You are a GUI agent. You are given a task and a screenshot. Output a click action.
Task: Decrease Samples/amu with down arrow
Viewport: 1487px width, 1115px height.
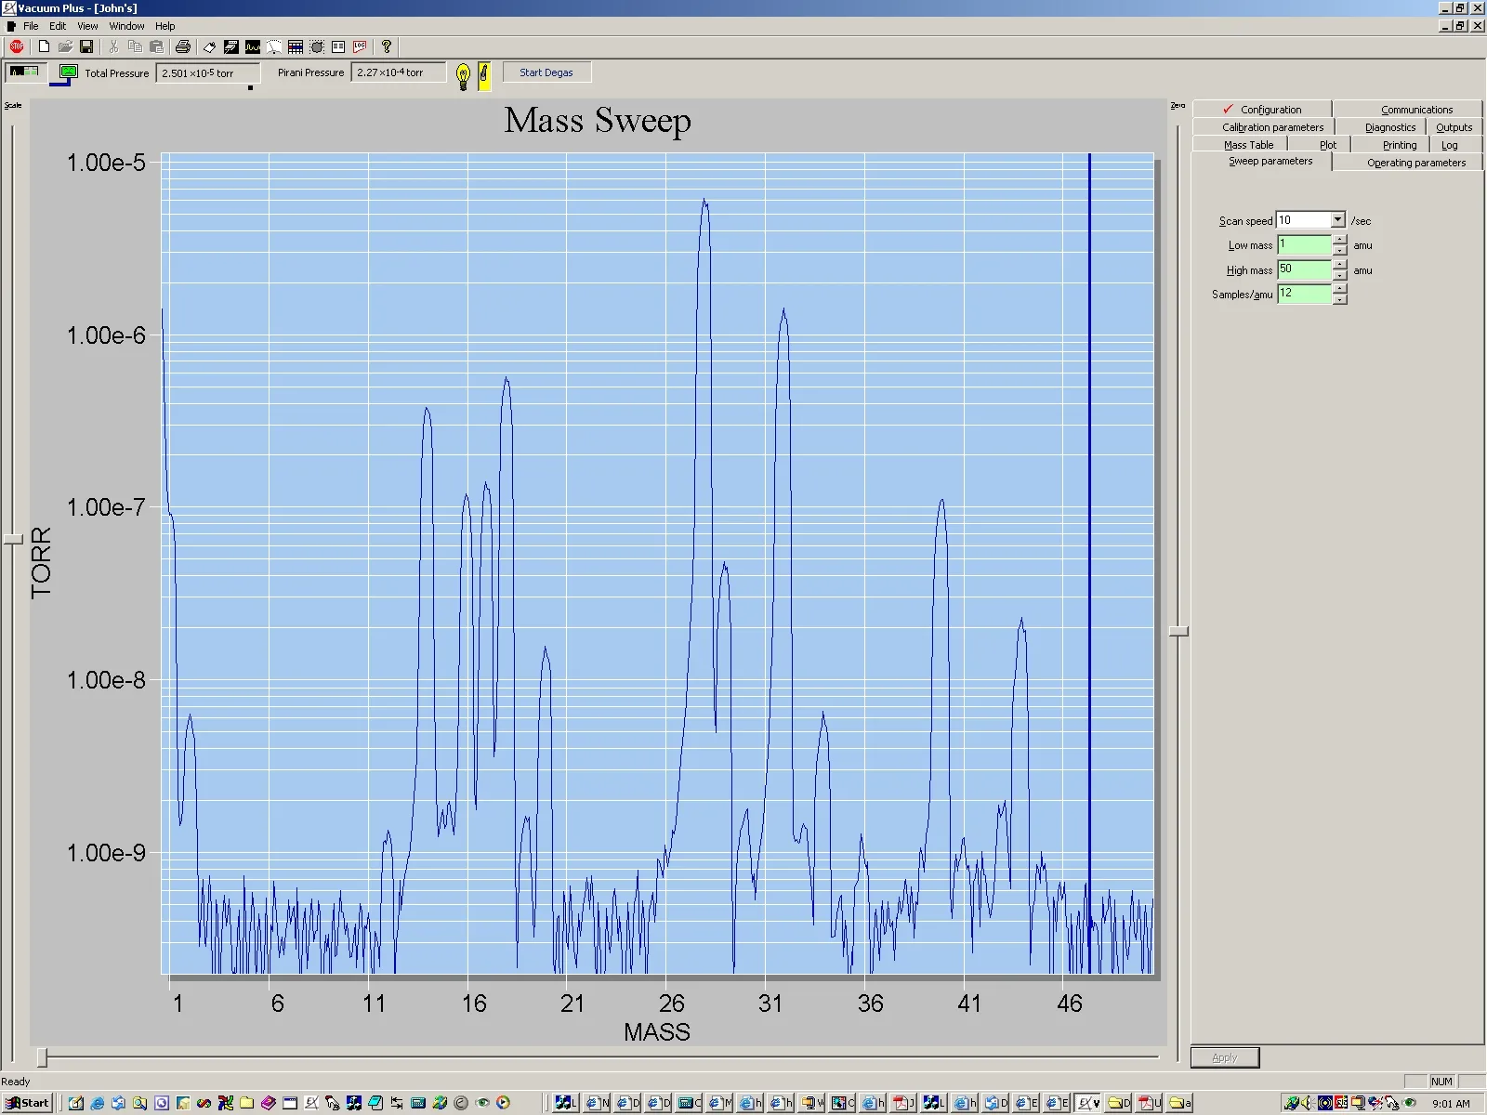[x=1340, y=299]
